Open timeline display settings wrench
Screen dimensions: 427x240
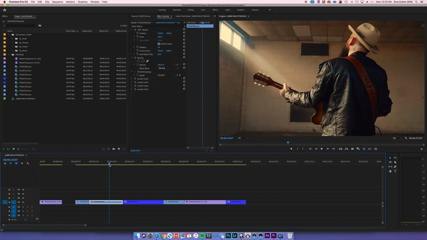pos(28,163)
